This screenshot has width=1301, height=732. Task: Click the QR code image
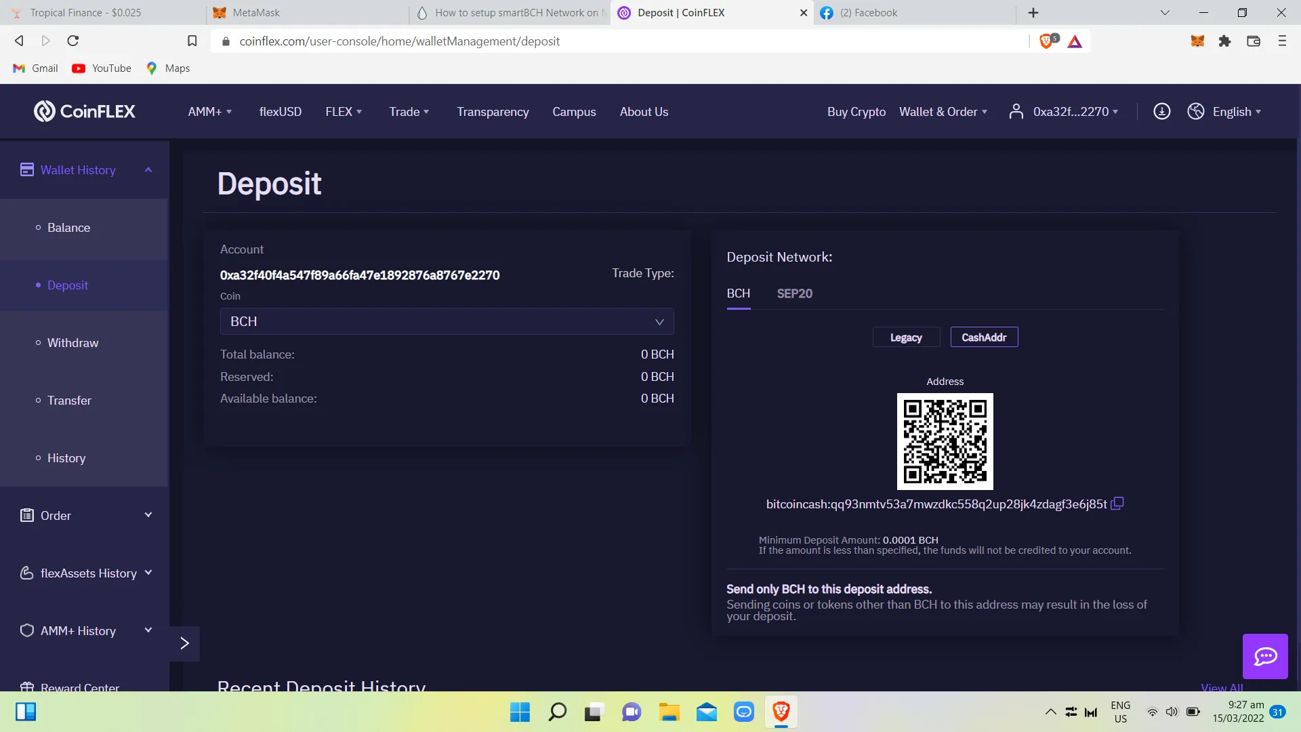(x=945, y=441)
